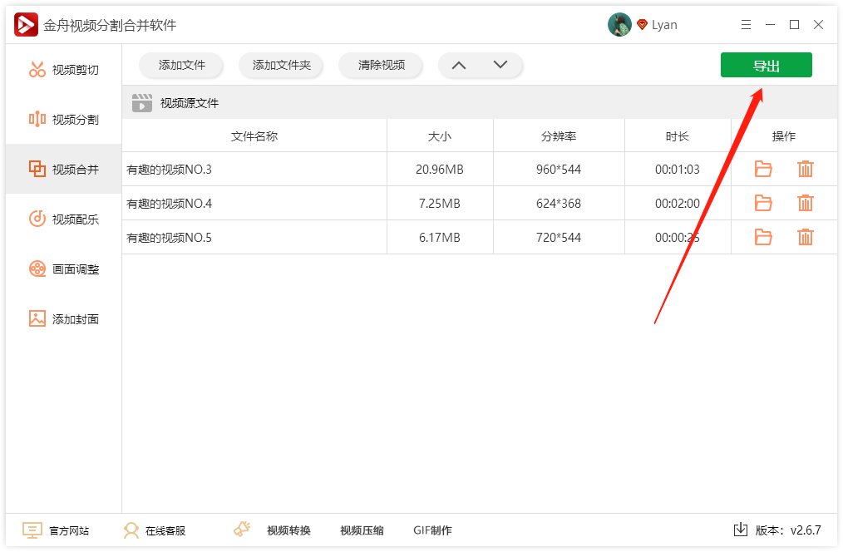Delete 有趣的视频NO.4 using its trash icon

coord(805,202)
